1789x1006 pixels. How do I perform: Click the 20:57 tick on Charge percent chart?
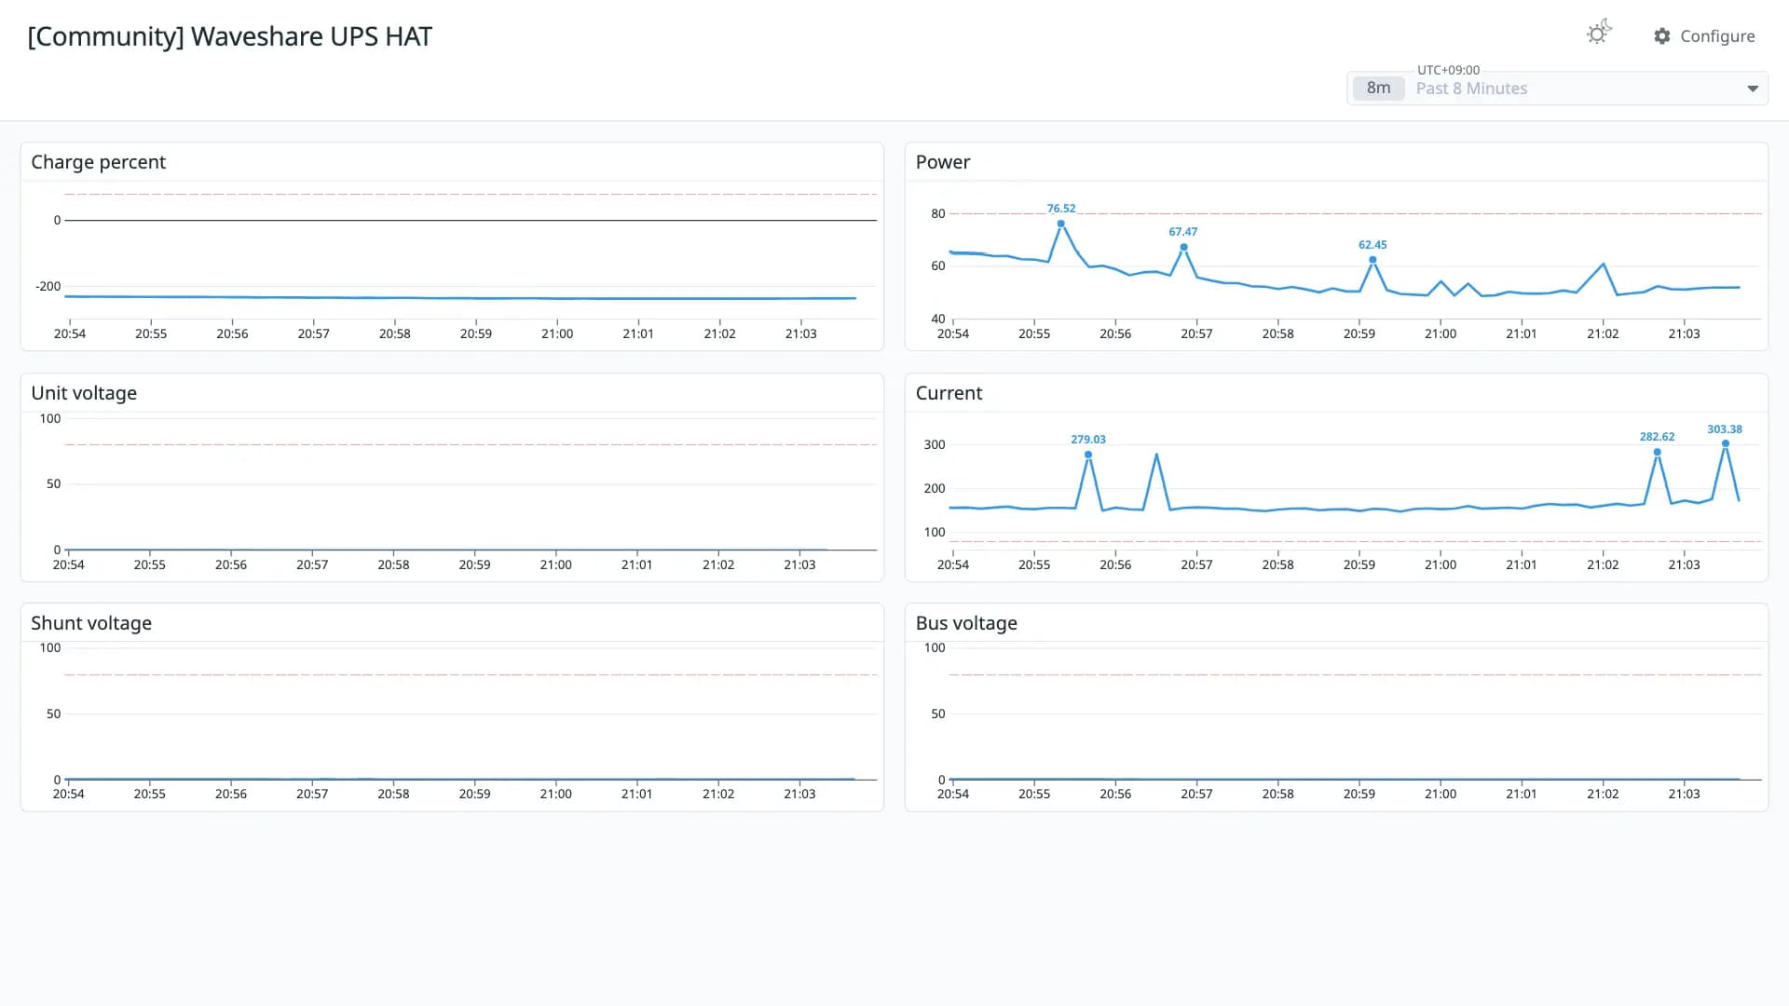(313, 333)
